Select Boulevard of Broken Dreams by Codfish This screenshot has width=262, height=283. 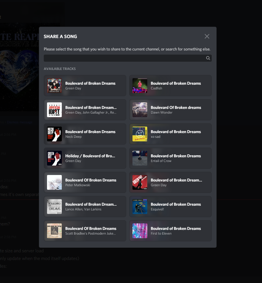pyautogui.click(x=170, y=86)
